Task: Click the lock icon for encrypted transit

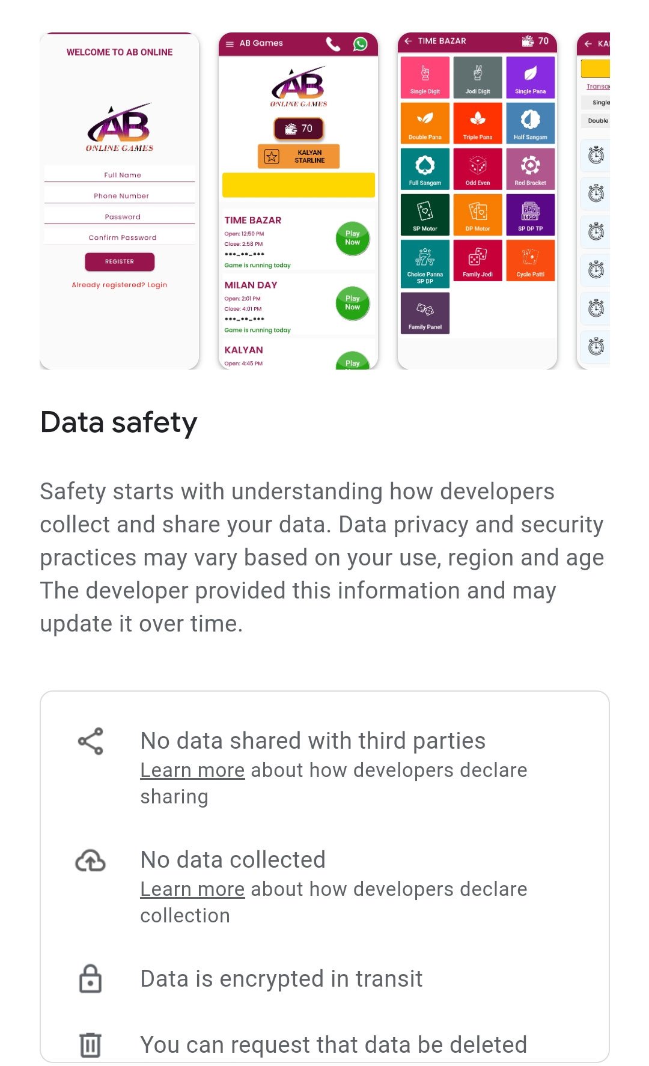Action: click(x=91, y=978)
